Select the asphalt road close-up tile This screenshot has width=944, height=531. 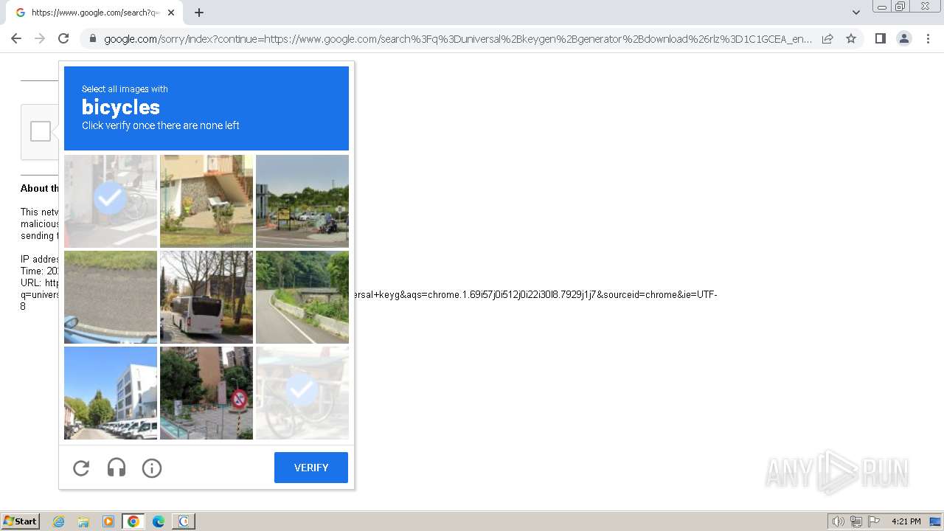[111, 296]
